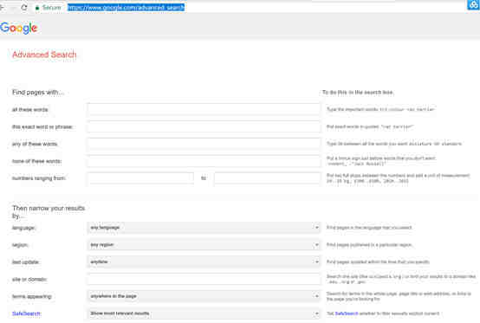Focus the 'none of these words' field
Viewport: 480px width, 323px height.
(x=204, y=161)
